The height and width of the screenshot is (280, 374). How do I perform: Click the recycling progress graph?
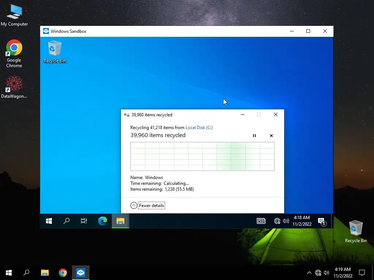click(202, 156)
